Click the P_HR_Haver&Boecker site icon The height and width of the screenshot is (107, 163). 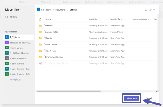click(7, 53)
